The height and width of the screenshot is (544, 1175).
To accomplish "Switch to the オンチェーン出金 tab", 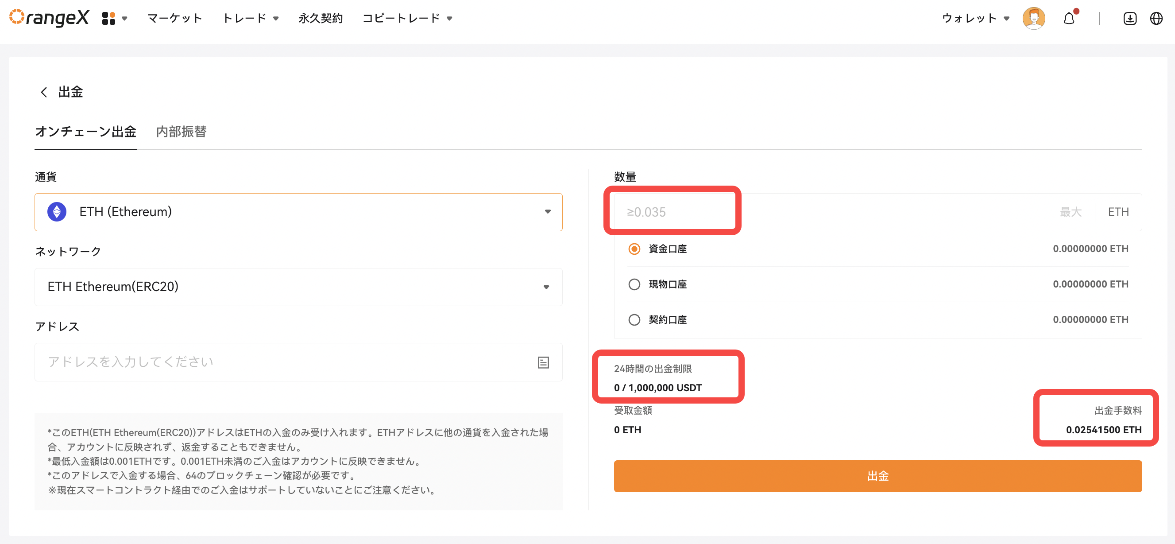I will (86, 132).
